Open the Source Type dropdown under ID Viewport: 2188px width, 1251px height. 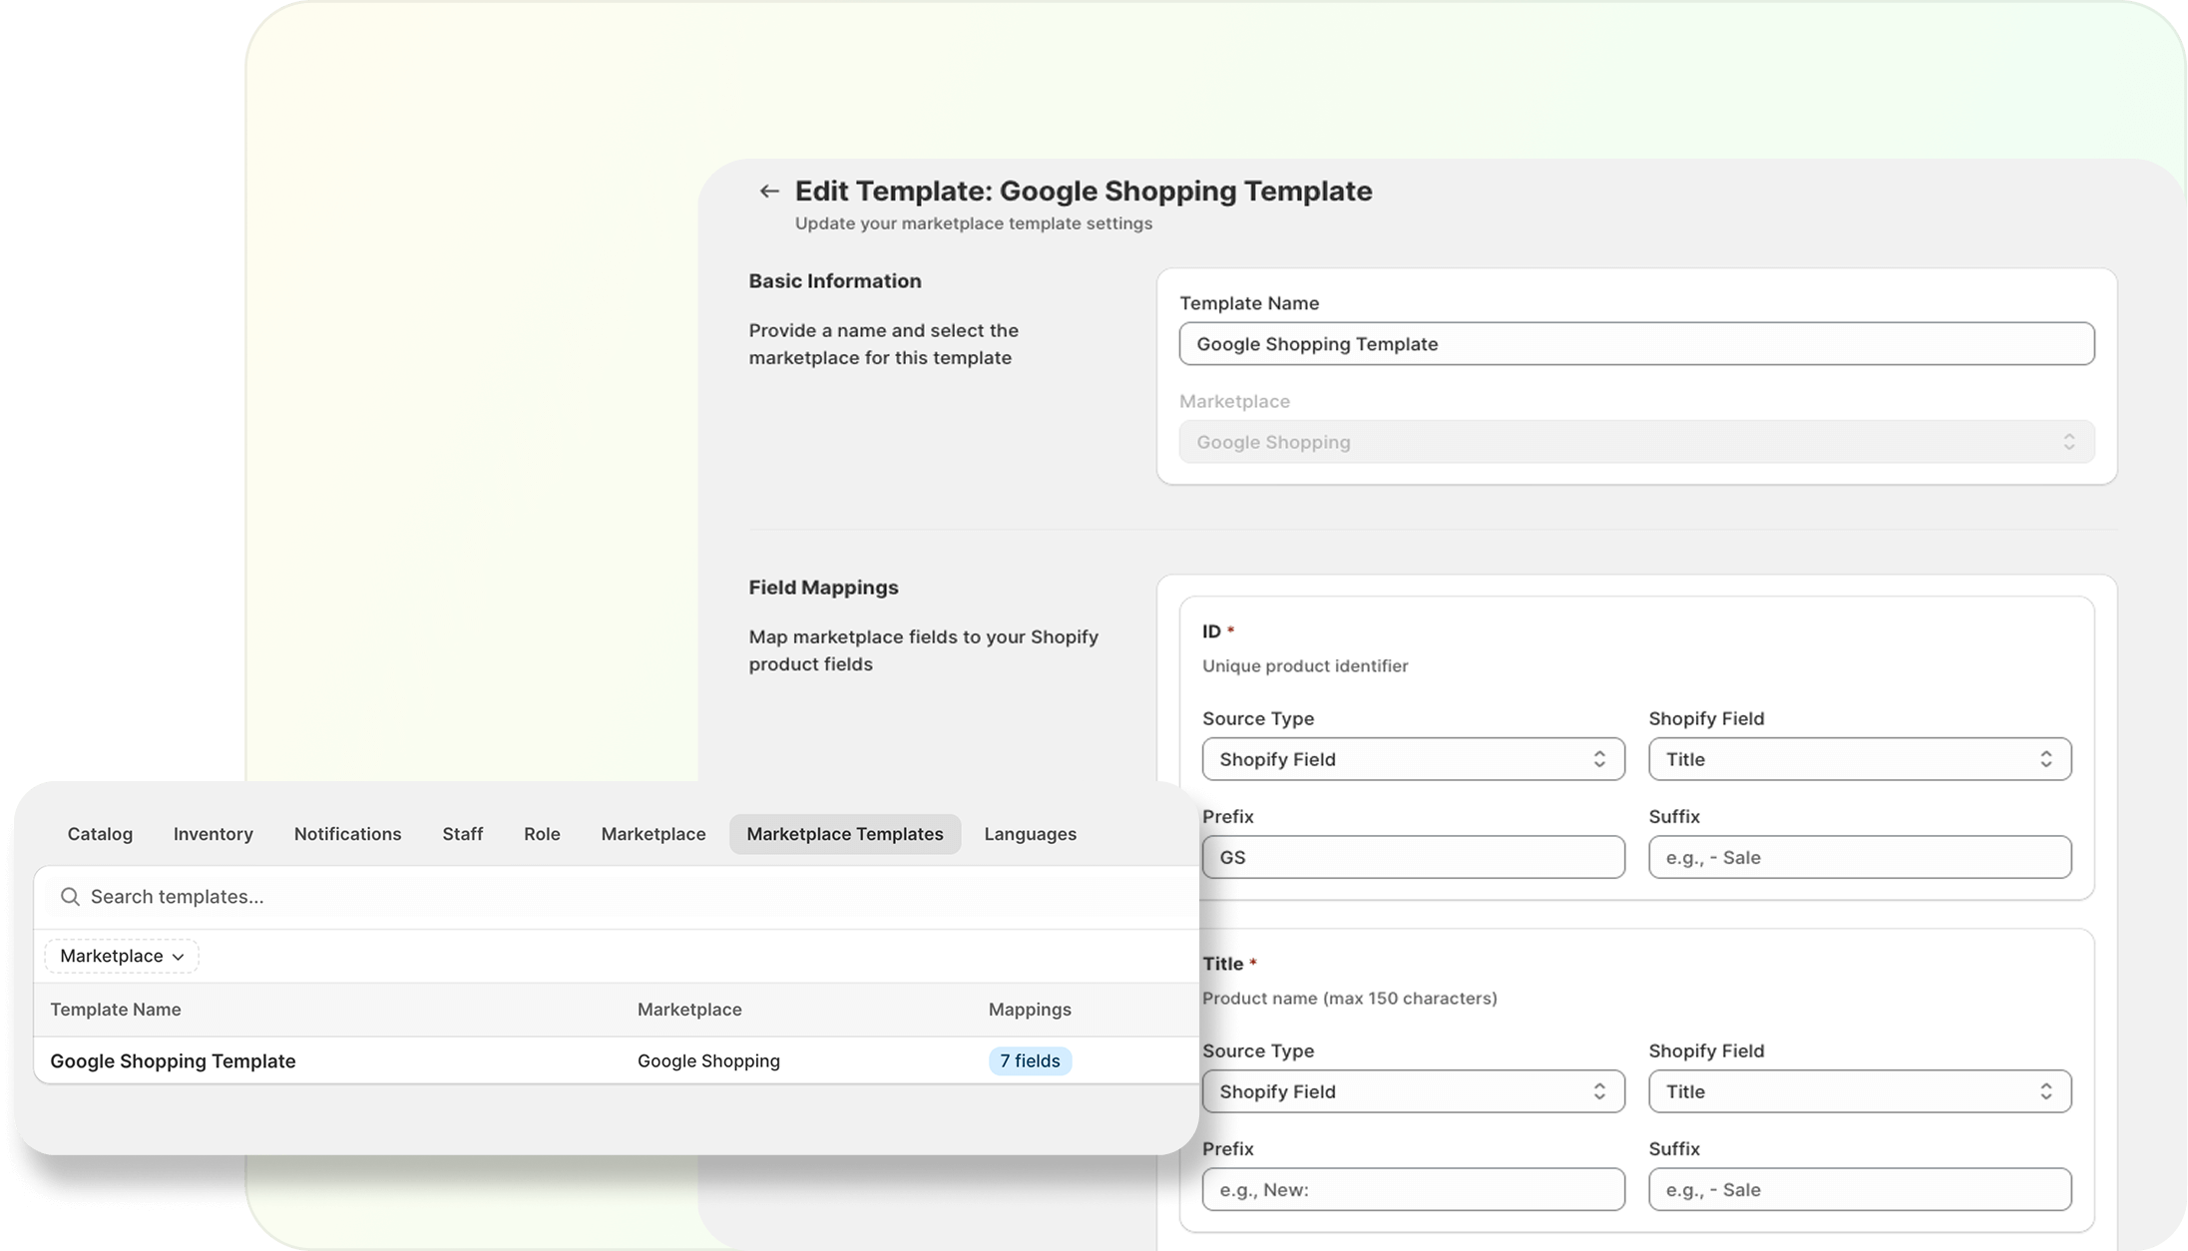tap(1412, 758)
